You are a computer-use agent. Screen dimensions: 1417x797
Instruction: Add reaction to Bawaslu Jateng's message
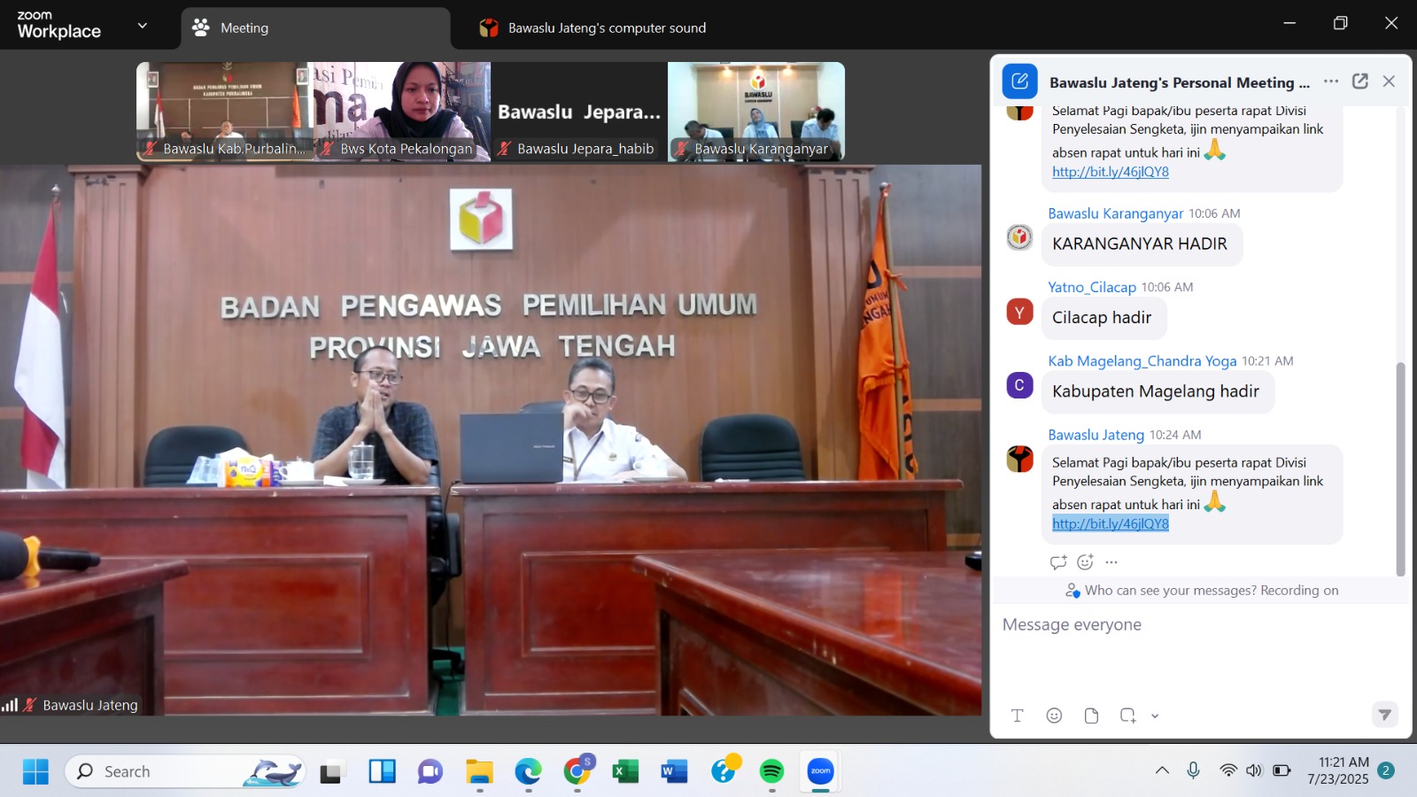pos(1085,562)
